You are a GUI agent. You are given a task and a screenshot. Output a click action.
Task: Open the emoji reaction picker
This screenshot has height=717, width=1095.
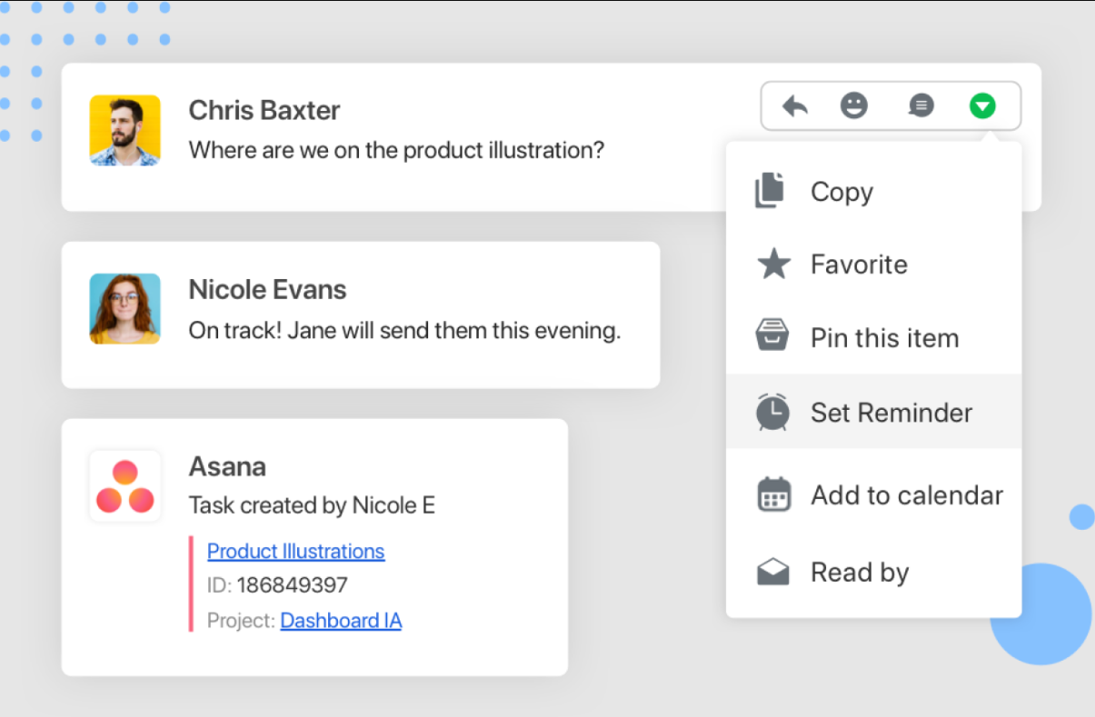pyautogui.click(x=853, y=106)
